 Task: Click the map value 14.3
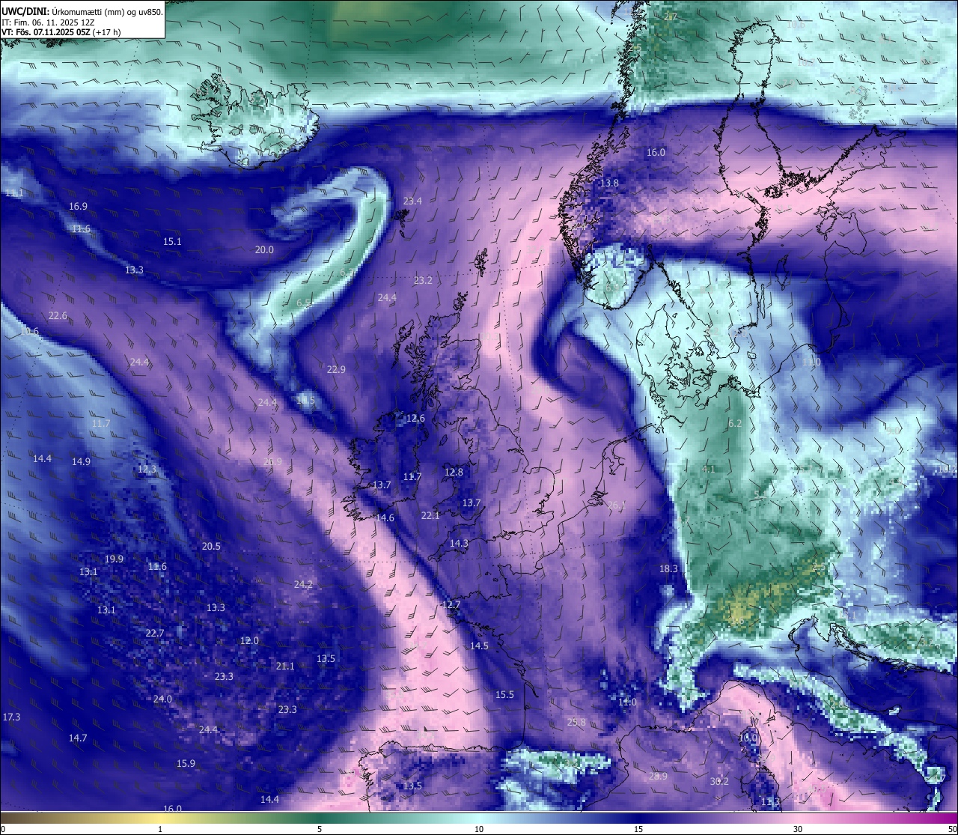pyautogui.click(x=459, y=544)
